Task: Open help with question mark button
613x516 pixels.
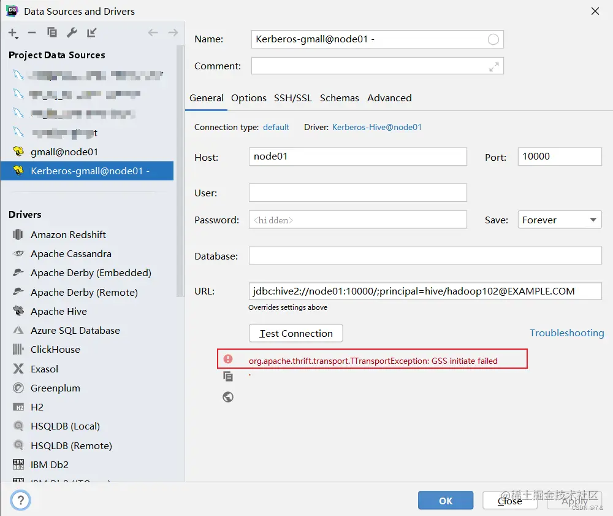Action: coord(20,500)
